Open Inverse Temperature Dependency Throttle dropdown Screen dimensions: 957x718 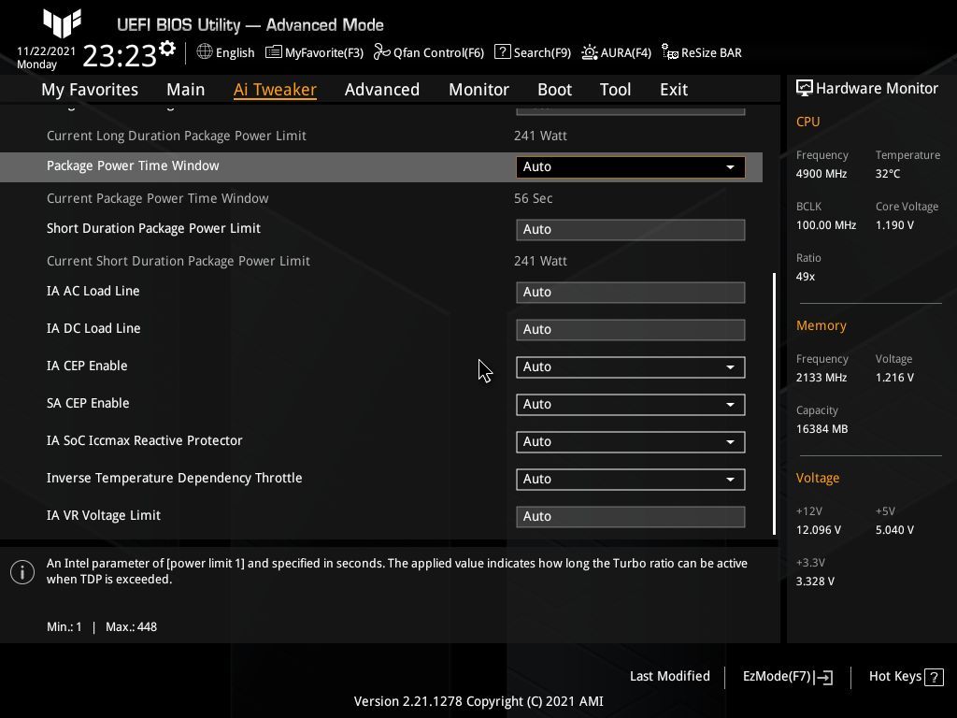631,480
